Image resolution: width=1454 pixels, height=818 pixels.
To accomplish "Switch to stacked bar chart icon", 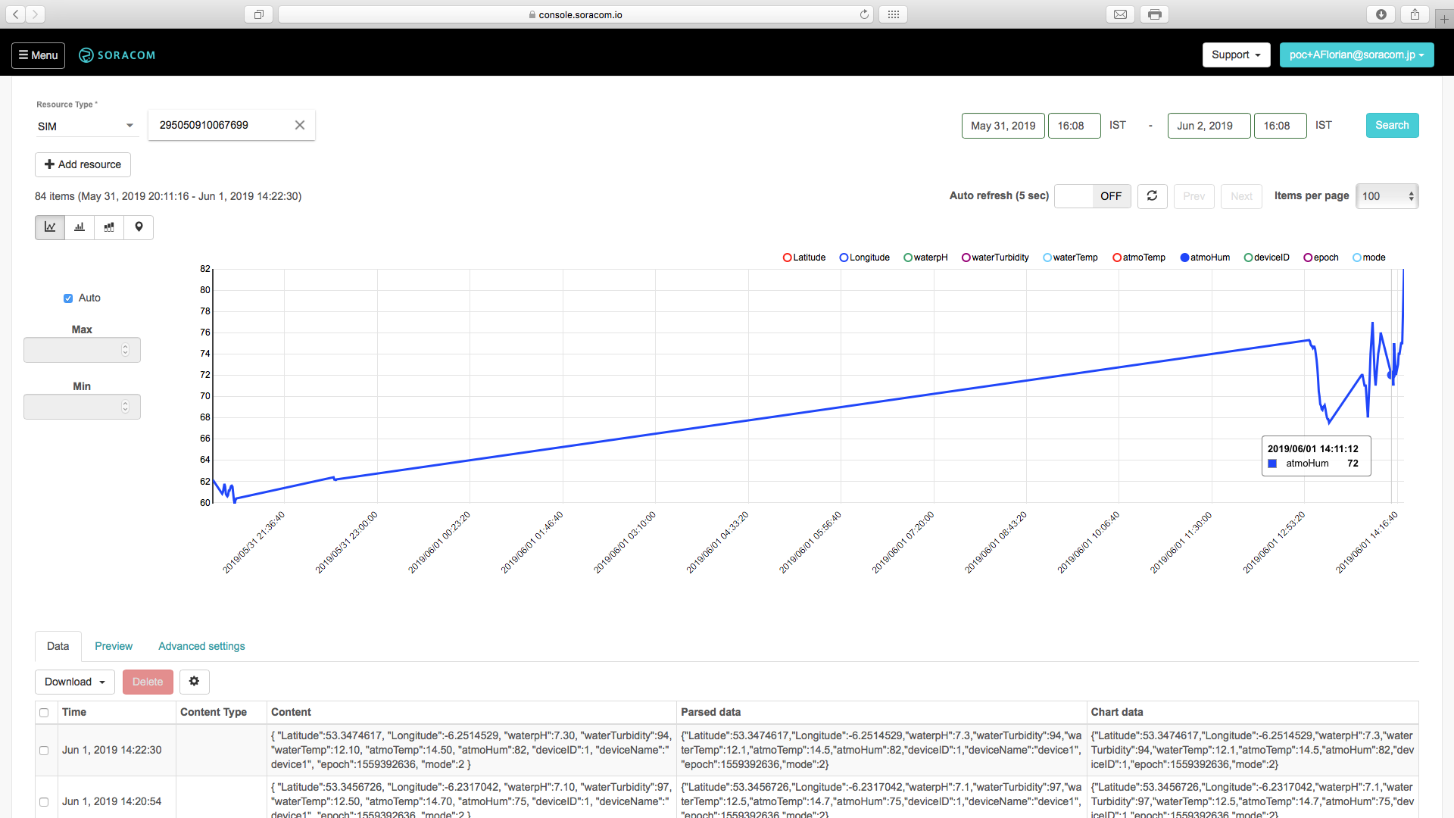I will coord(109,227).
